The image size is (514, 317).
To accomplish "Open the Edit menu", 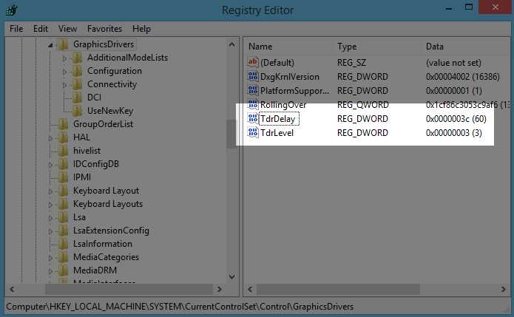I will pyautogui.click(x=41, y=29).
